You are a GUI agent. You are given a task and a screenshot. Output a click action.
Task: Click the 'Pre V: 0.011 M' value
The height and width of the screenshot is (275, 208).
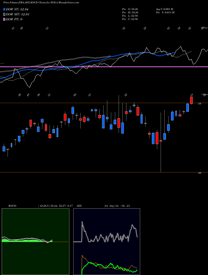click(164, 12)
